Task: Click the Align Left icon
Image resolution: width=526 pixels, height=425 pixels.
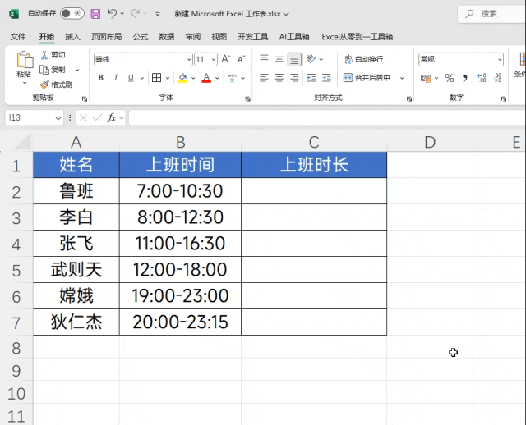Action: (x=264, y=78)
